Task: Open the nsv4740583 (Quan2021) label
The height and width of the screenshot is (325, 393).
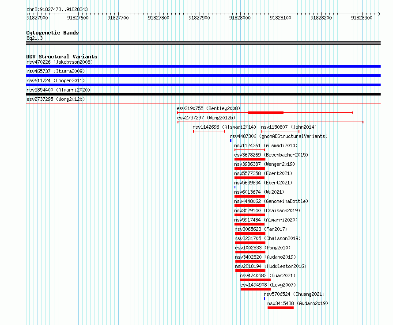Action: [x=268, y=275]
